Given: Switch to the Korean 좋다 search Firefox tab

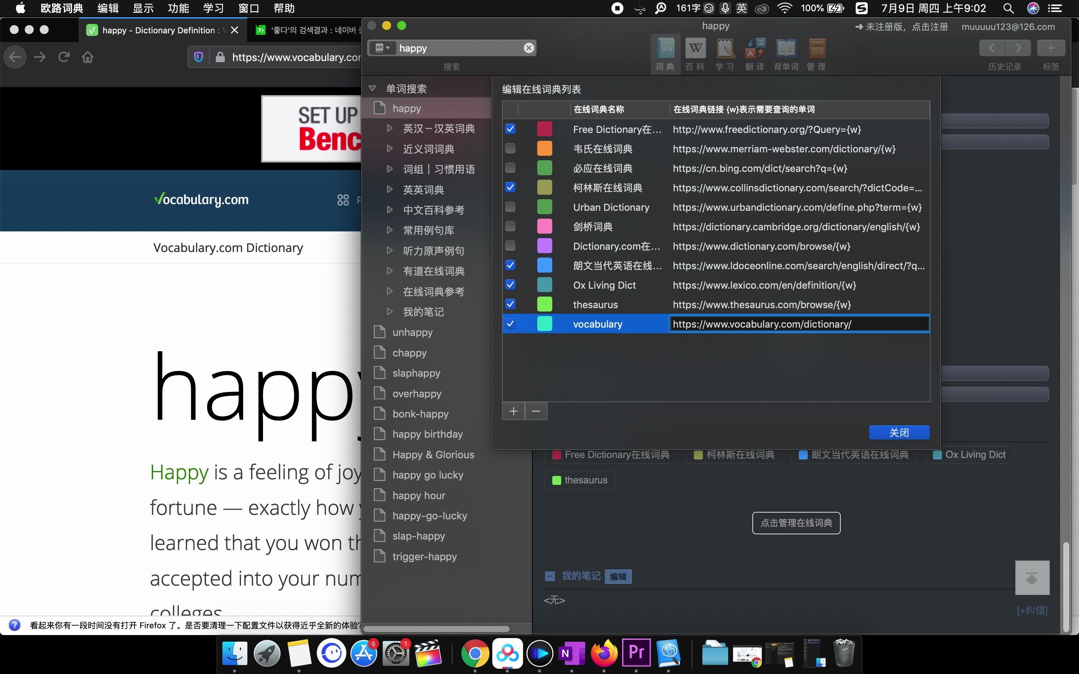Looking at the screenshot, I should pos(308,30).
